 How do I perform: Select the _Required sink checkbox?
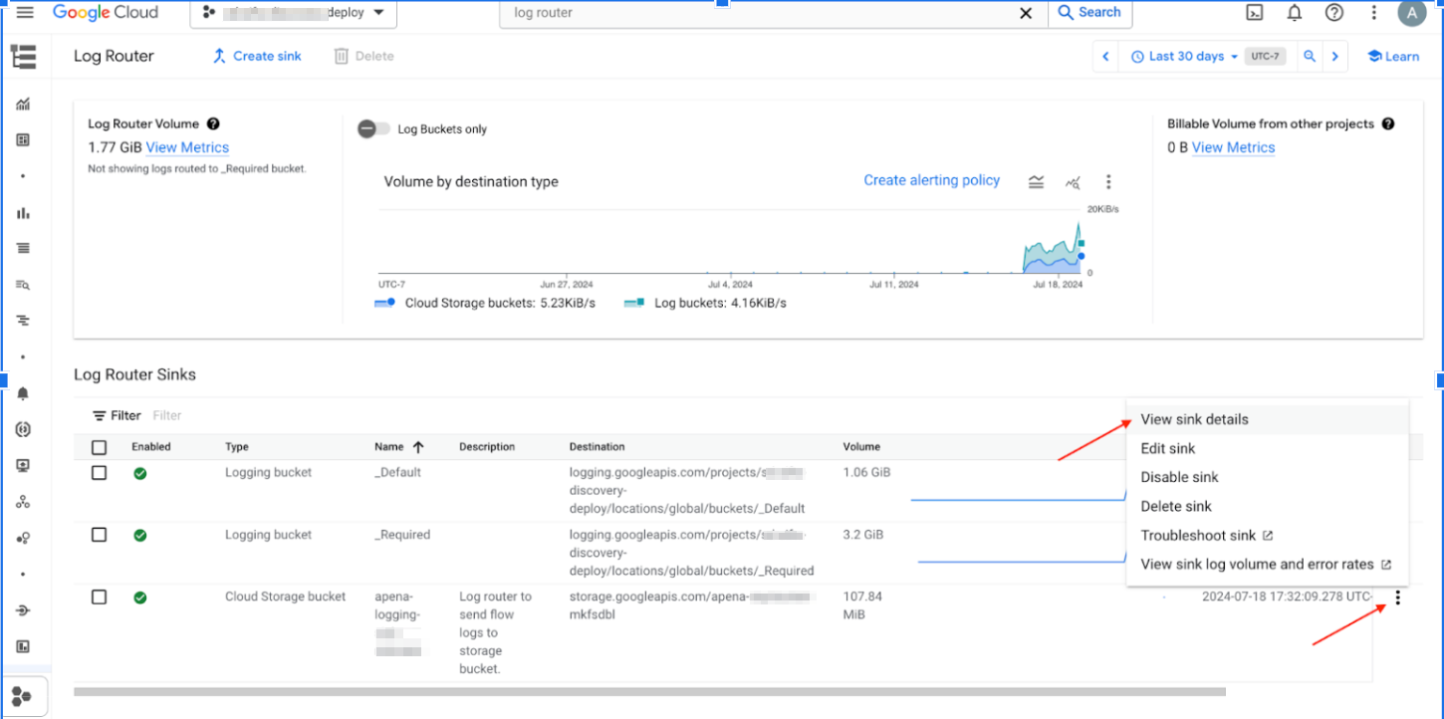click(99, 535)
